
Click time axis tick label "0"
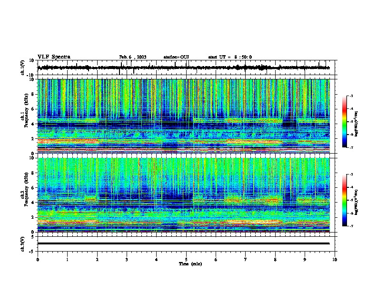(38, 260)
